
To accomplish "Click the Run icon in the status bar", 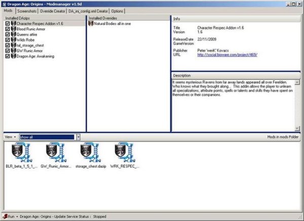I will (5, 216).
